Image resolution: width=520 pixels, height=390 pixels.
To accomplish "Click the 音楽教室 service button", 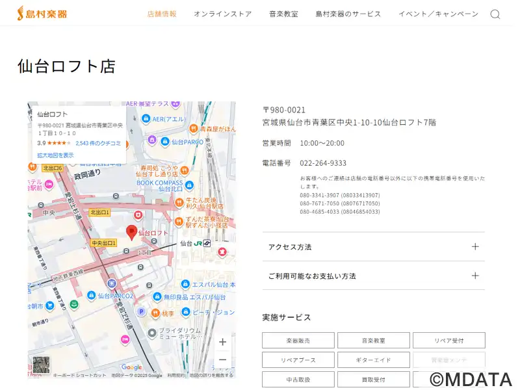I will coord(374,341).
